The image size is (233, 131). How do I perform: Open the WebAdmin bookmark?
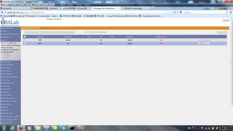(119, 16)
